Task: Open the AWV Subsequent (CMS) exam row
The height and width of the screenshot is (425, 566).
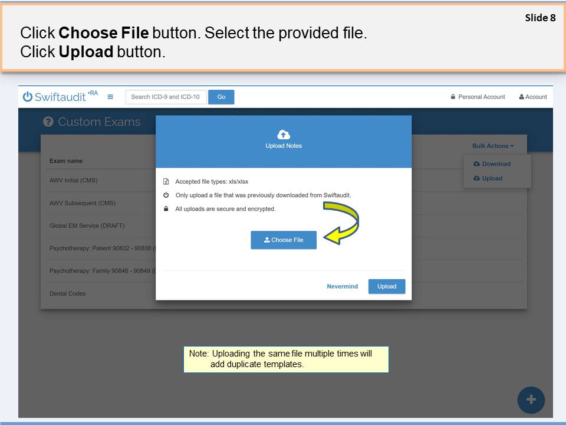Action: (x=82, y=203)
